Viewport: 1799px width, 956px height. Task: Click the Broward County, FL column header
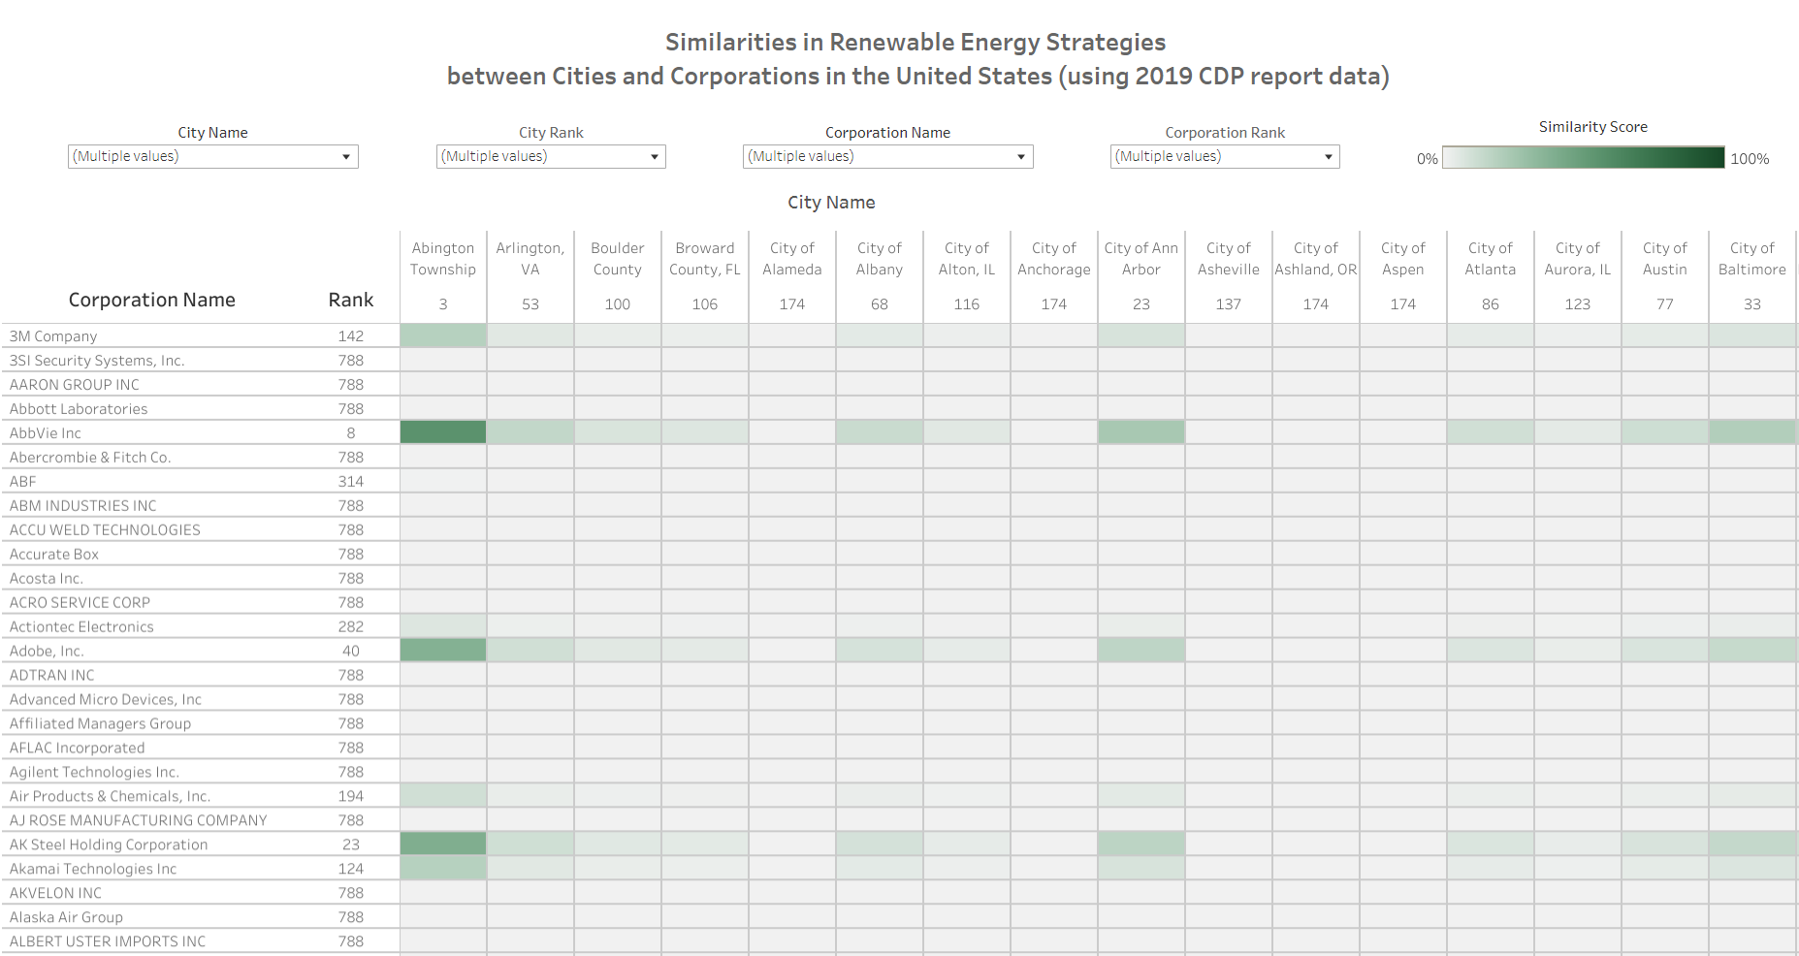[x=705, y=259]
